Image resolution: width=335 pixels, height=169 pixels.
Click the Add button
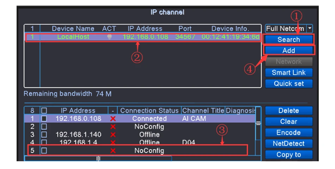288,50
